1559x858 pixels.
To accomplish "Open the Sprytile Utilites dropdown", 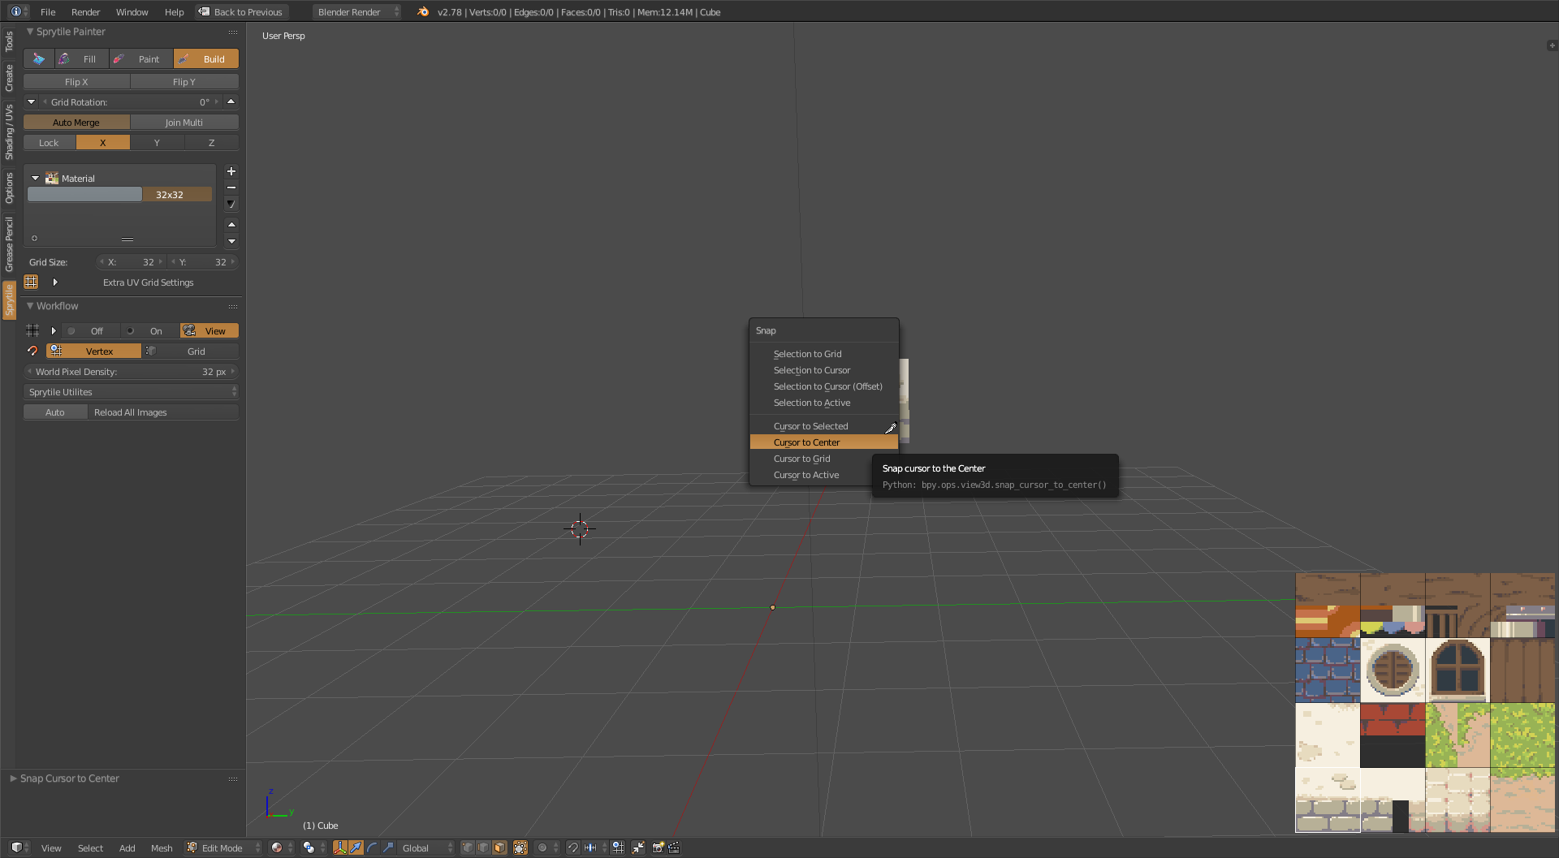I will coord(132,392).
